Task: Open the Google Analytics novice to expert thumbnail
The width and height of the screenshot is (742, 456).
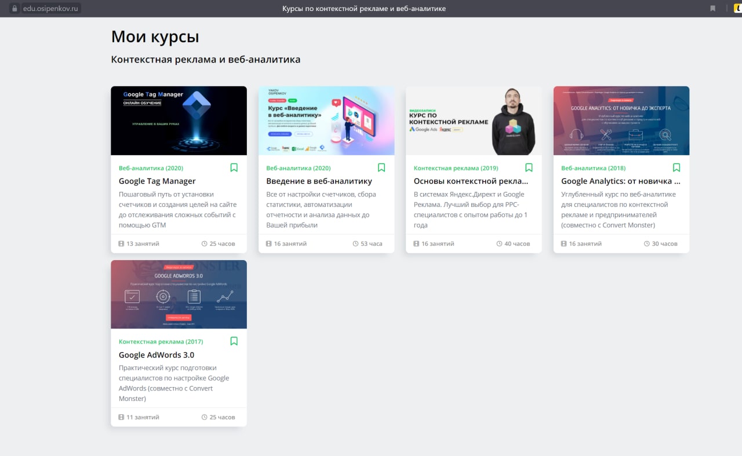Action: point(621,121)
